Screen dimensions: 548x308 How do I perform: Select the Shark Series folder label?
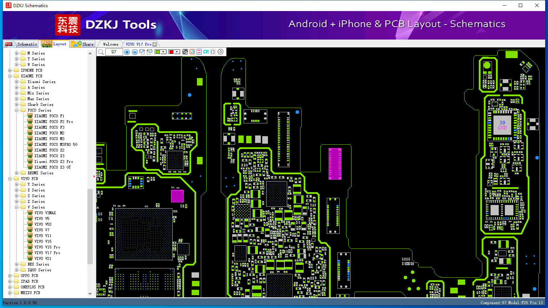pos(40,104)
